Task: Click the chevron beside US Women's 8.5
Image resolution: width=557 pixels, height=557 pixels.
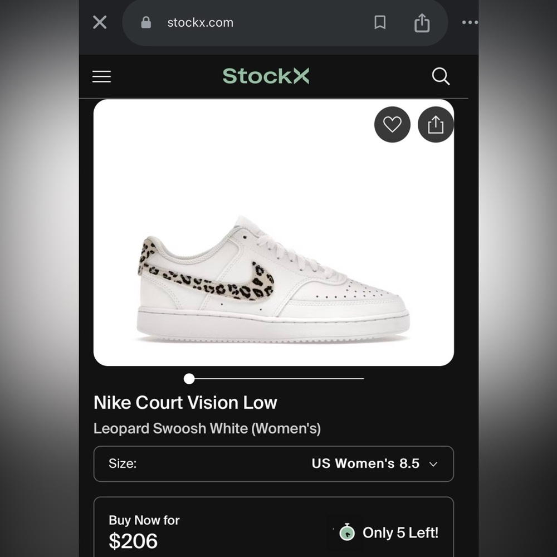Action: coord(433,465)
